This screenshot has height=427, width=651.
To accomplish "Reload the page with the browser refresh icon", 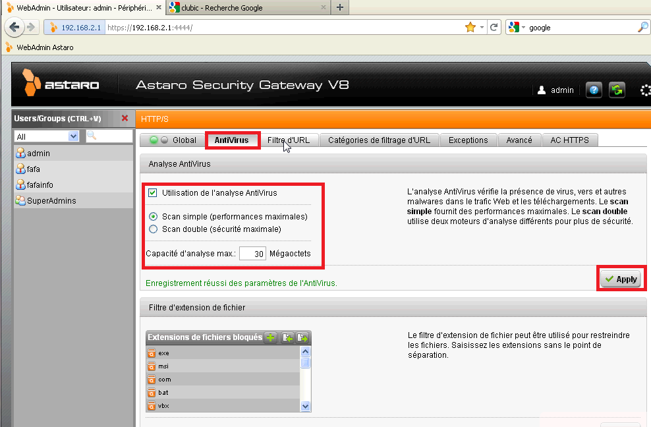I will [494, 28].
